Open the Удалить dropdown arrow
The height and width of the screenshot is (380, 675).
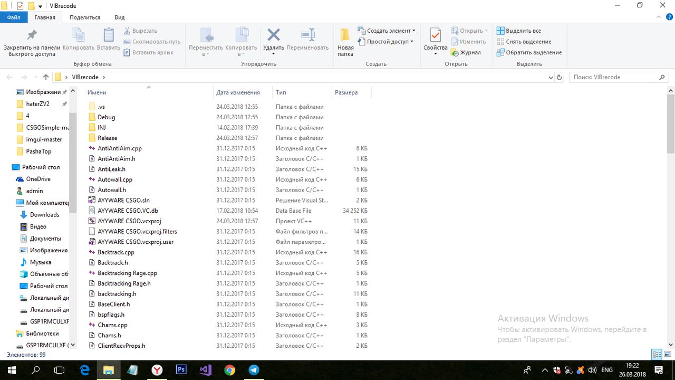pos(273,53)
